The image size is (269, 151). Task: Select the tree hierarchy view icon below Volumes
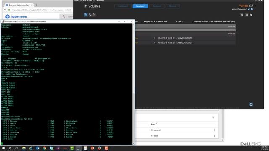point(94,15)
